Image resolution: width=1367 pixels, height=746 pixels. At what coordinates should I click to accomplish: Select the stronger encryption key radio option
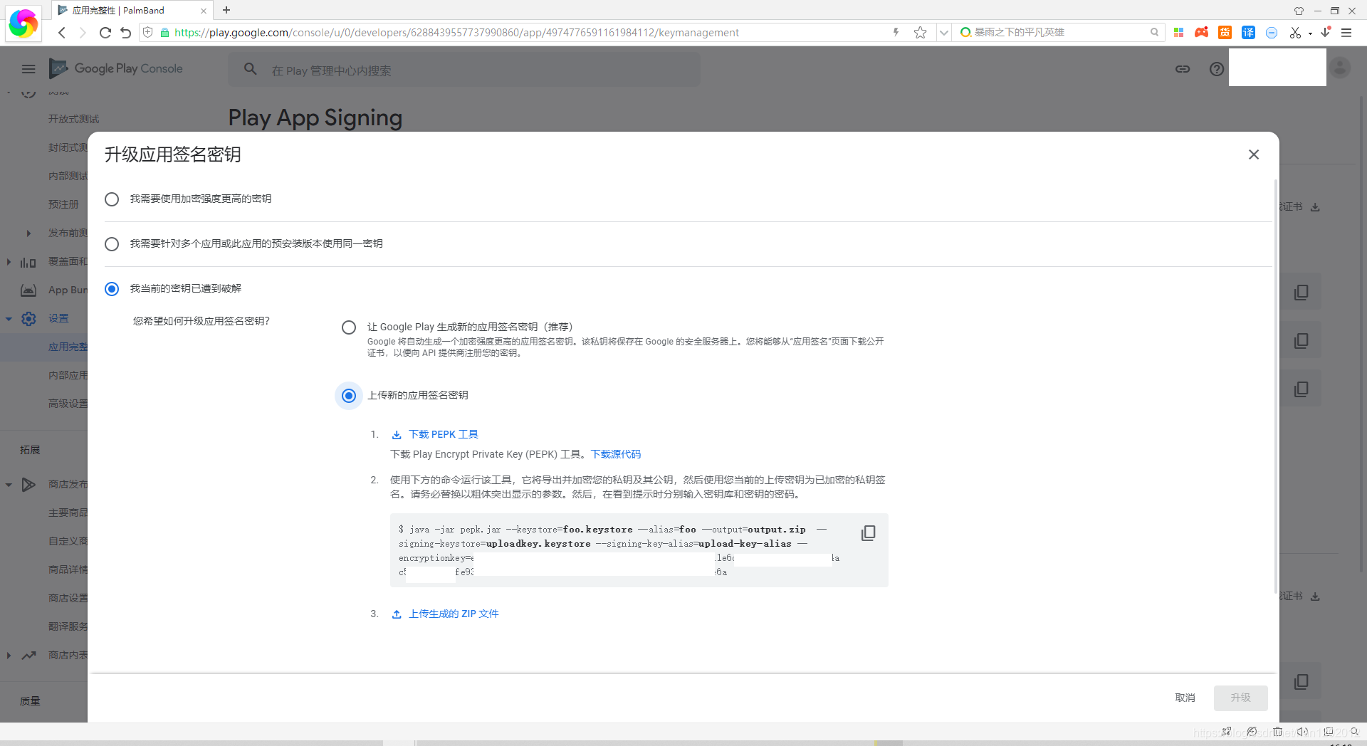pos(112,199)
